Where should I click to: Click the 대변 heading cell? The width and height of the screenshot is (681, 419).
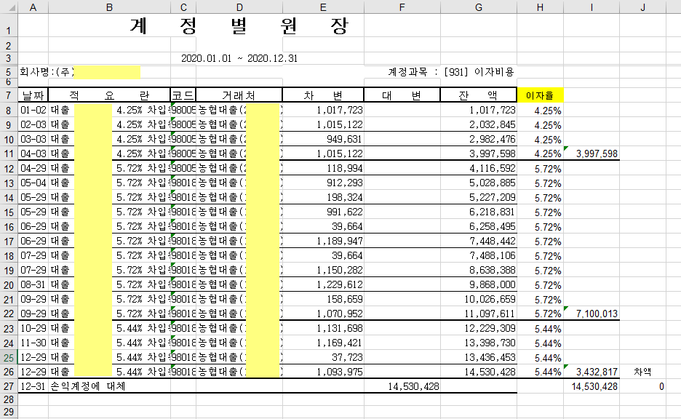point(402,95)
